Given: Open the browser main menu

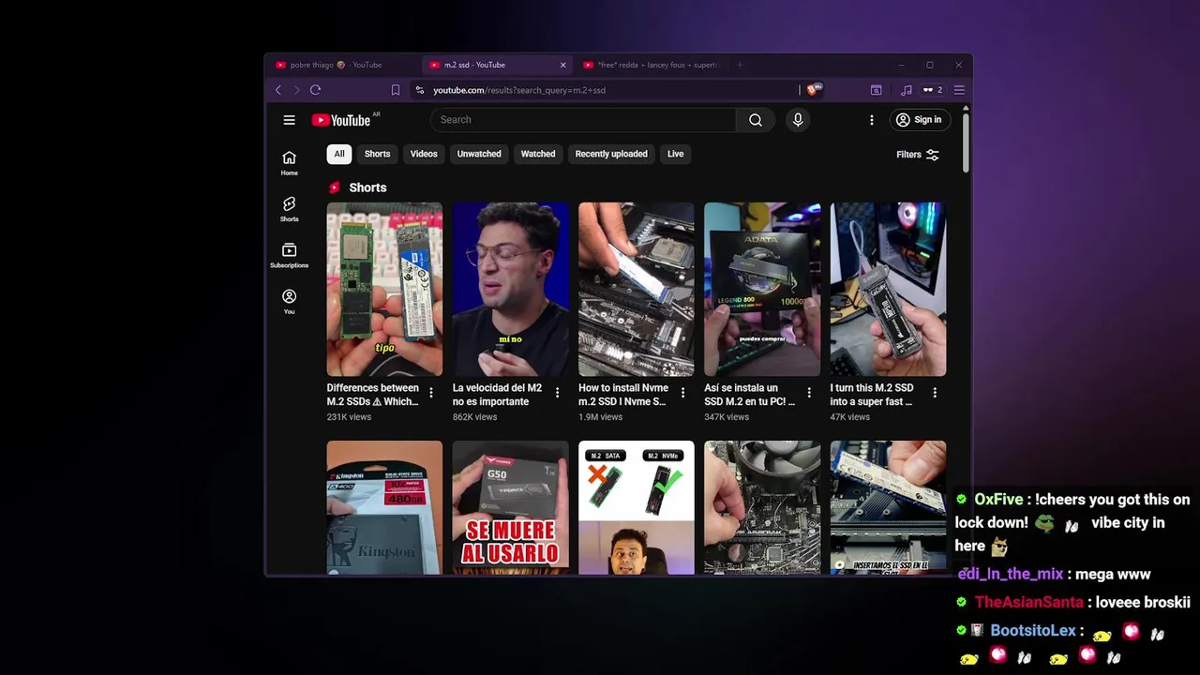Looking at the screenshot, I should pyautogui.click(x=958, y=90).
